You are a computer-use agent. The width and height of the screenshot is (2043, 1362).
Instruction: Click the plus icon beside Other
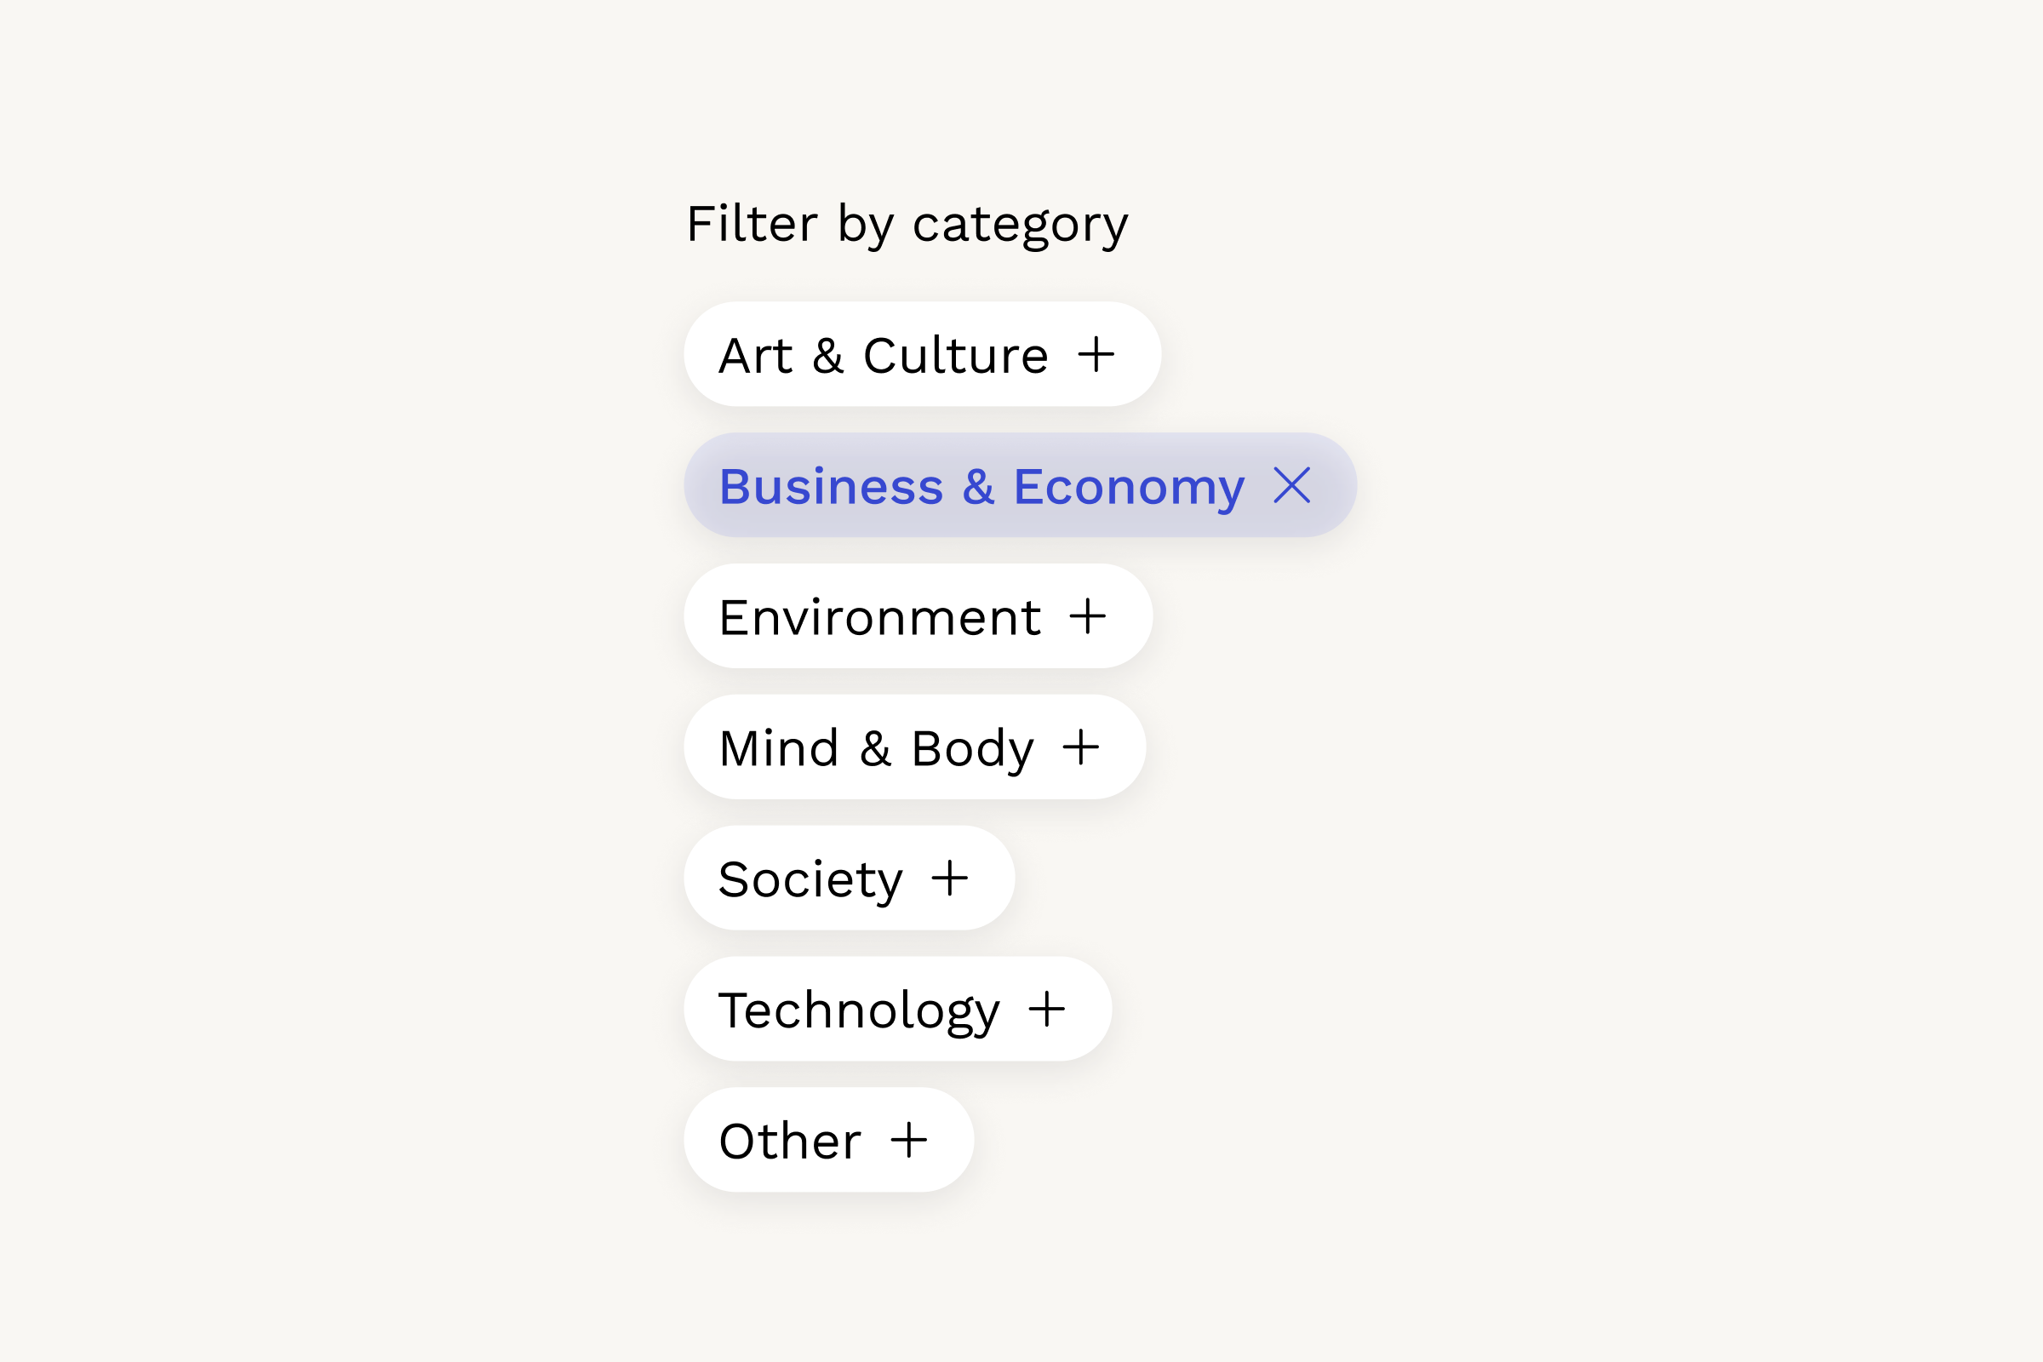click(x=908, y=1141)
